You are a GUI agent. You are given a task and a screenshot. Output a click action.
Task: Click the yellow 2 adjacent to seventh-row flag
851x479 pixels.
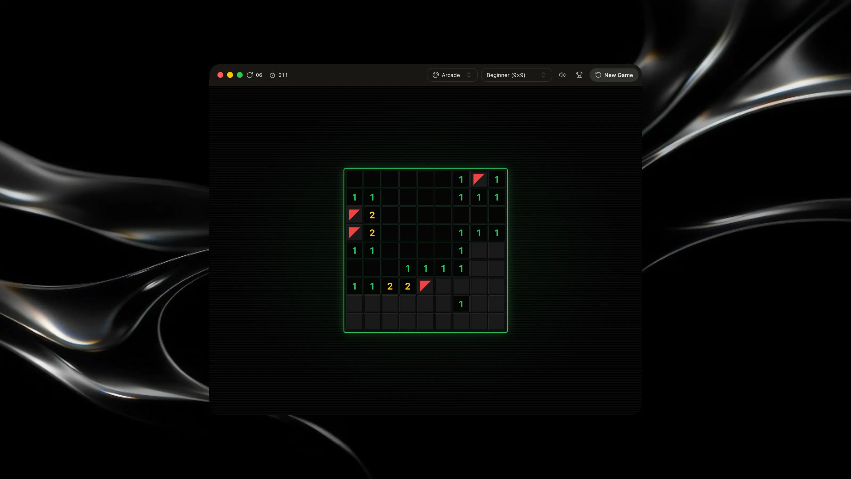408,286
